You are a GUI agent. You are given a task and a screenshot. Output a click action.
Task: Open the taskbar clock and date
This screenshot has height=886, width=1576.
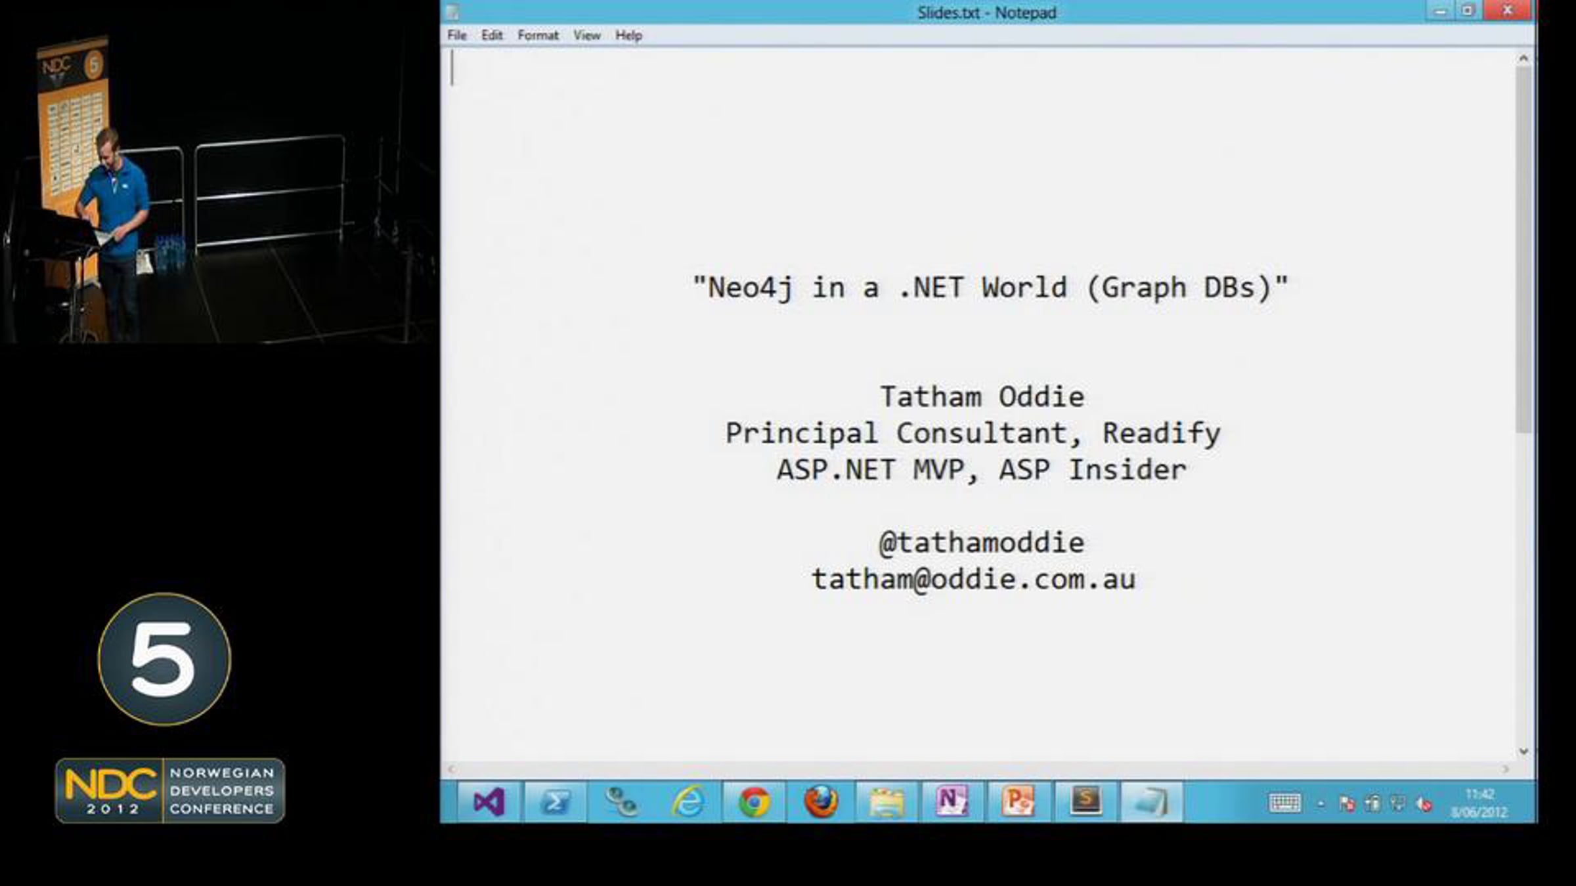[1479, 803]
